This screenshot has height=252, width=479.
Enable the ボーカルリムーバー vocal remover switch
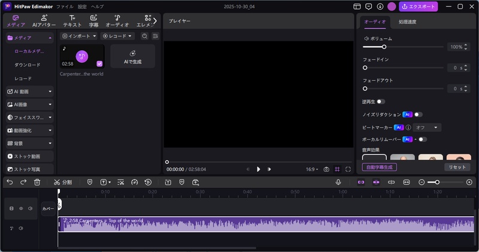(423, 139)
